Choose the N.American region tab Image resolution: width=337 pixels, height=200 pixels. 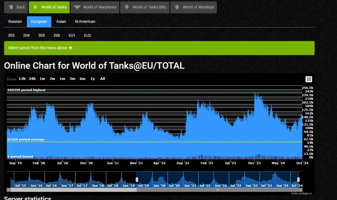pyautogui.click(x=85, y=22)
